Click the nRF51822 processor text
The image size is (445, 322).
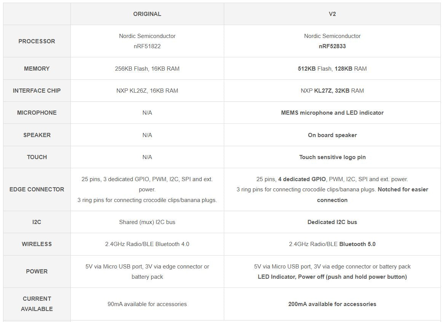pos(147,46)
